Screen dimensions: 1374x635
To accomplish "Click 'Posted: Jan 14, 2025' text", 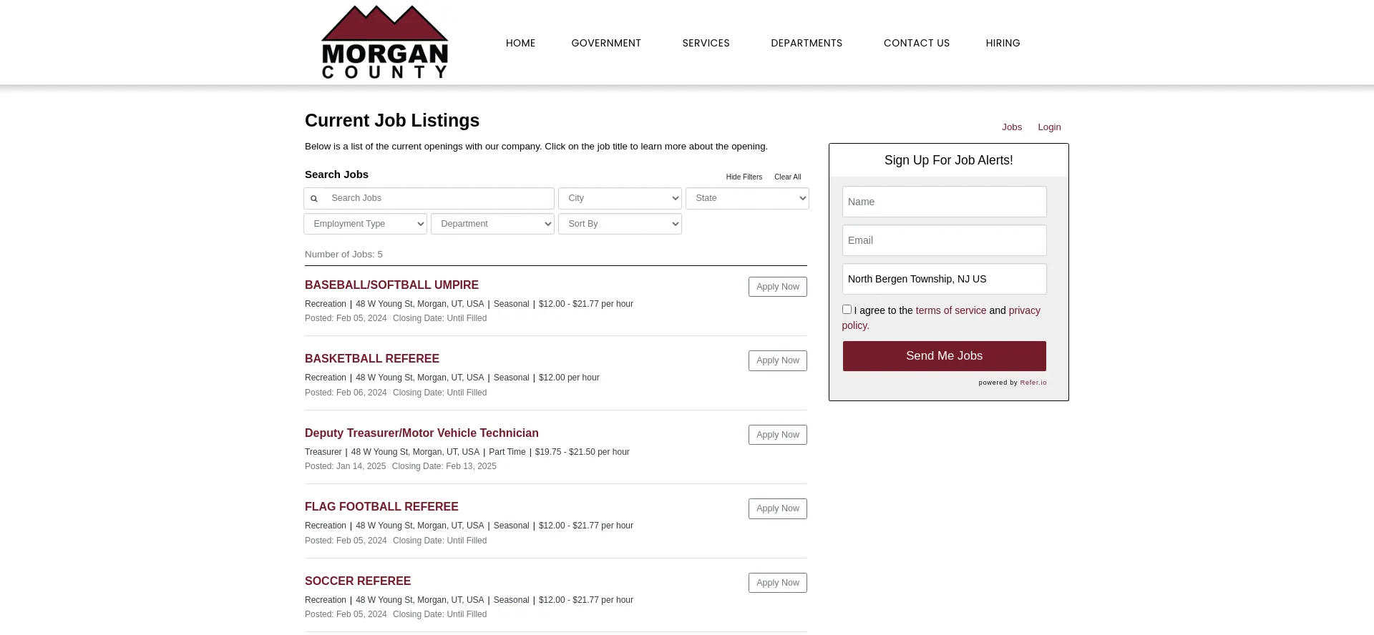I will (345, 466).
